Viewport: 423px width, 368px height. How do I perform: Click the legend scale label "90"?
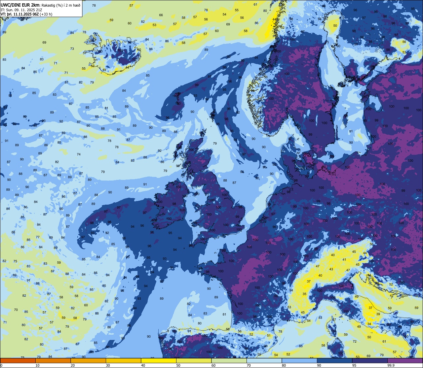(x=319, y=365)
